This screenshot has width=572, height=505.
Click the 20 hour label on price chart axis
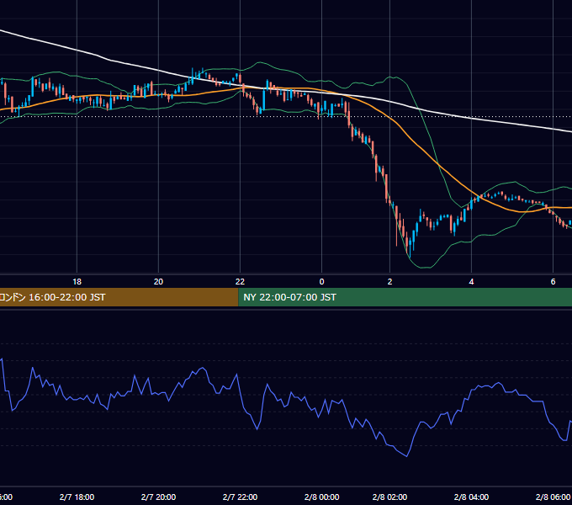click(x=158, y=282)
